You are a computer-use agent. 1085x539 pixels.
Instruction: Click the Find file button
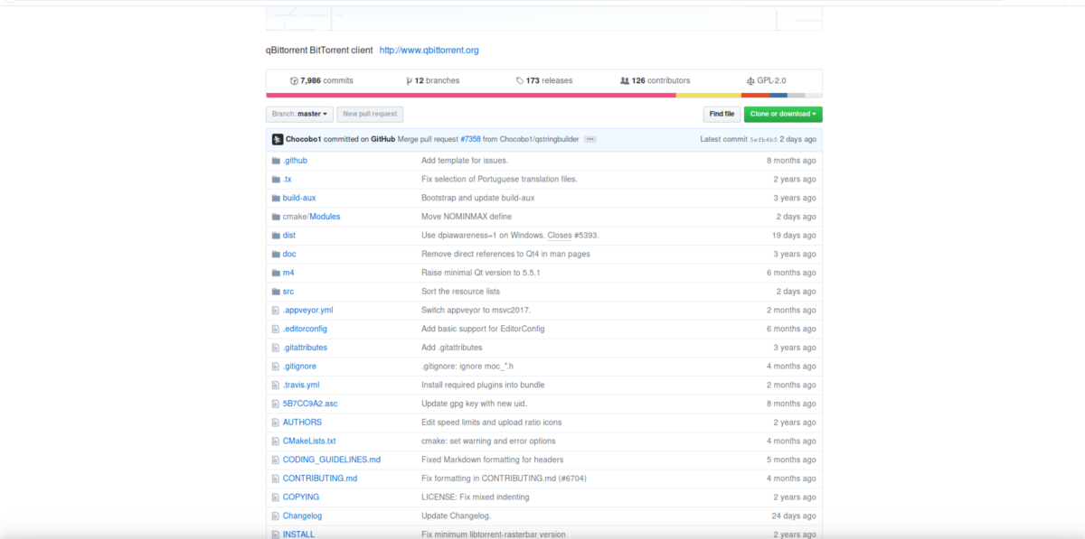pos(722,114)
